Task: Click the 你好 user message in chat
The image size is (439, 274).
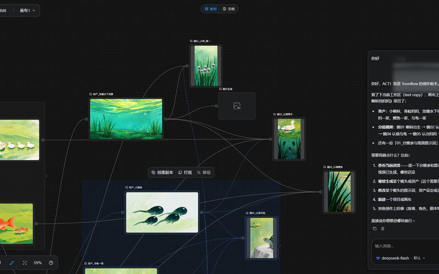Action: tap(375, 59)
